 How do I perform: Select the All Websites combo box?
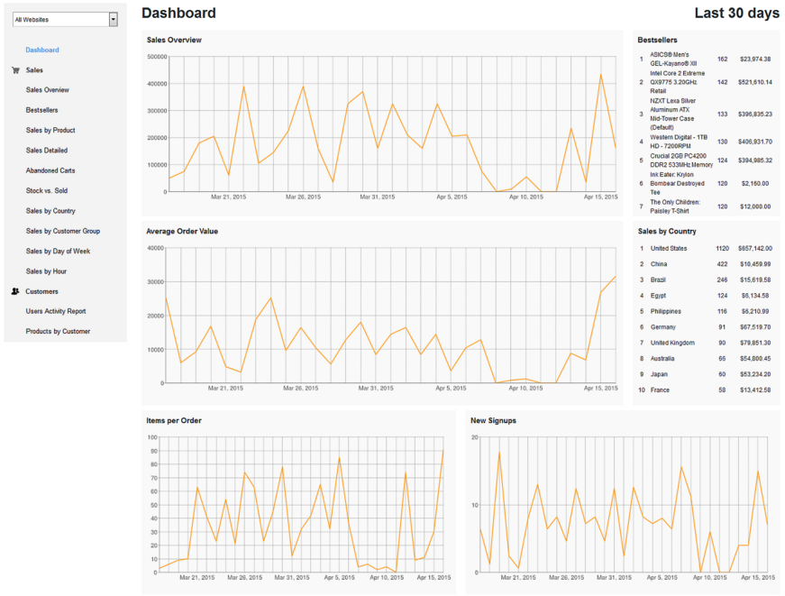click(x=59, y=19)
